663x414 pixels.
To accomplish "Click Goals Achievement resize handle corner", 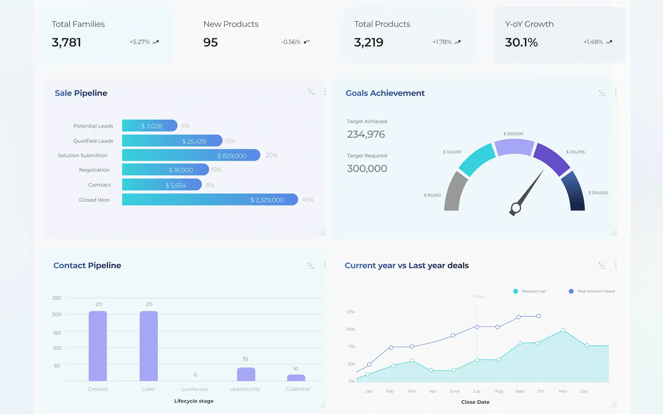I will coord(614,233).
